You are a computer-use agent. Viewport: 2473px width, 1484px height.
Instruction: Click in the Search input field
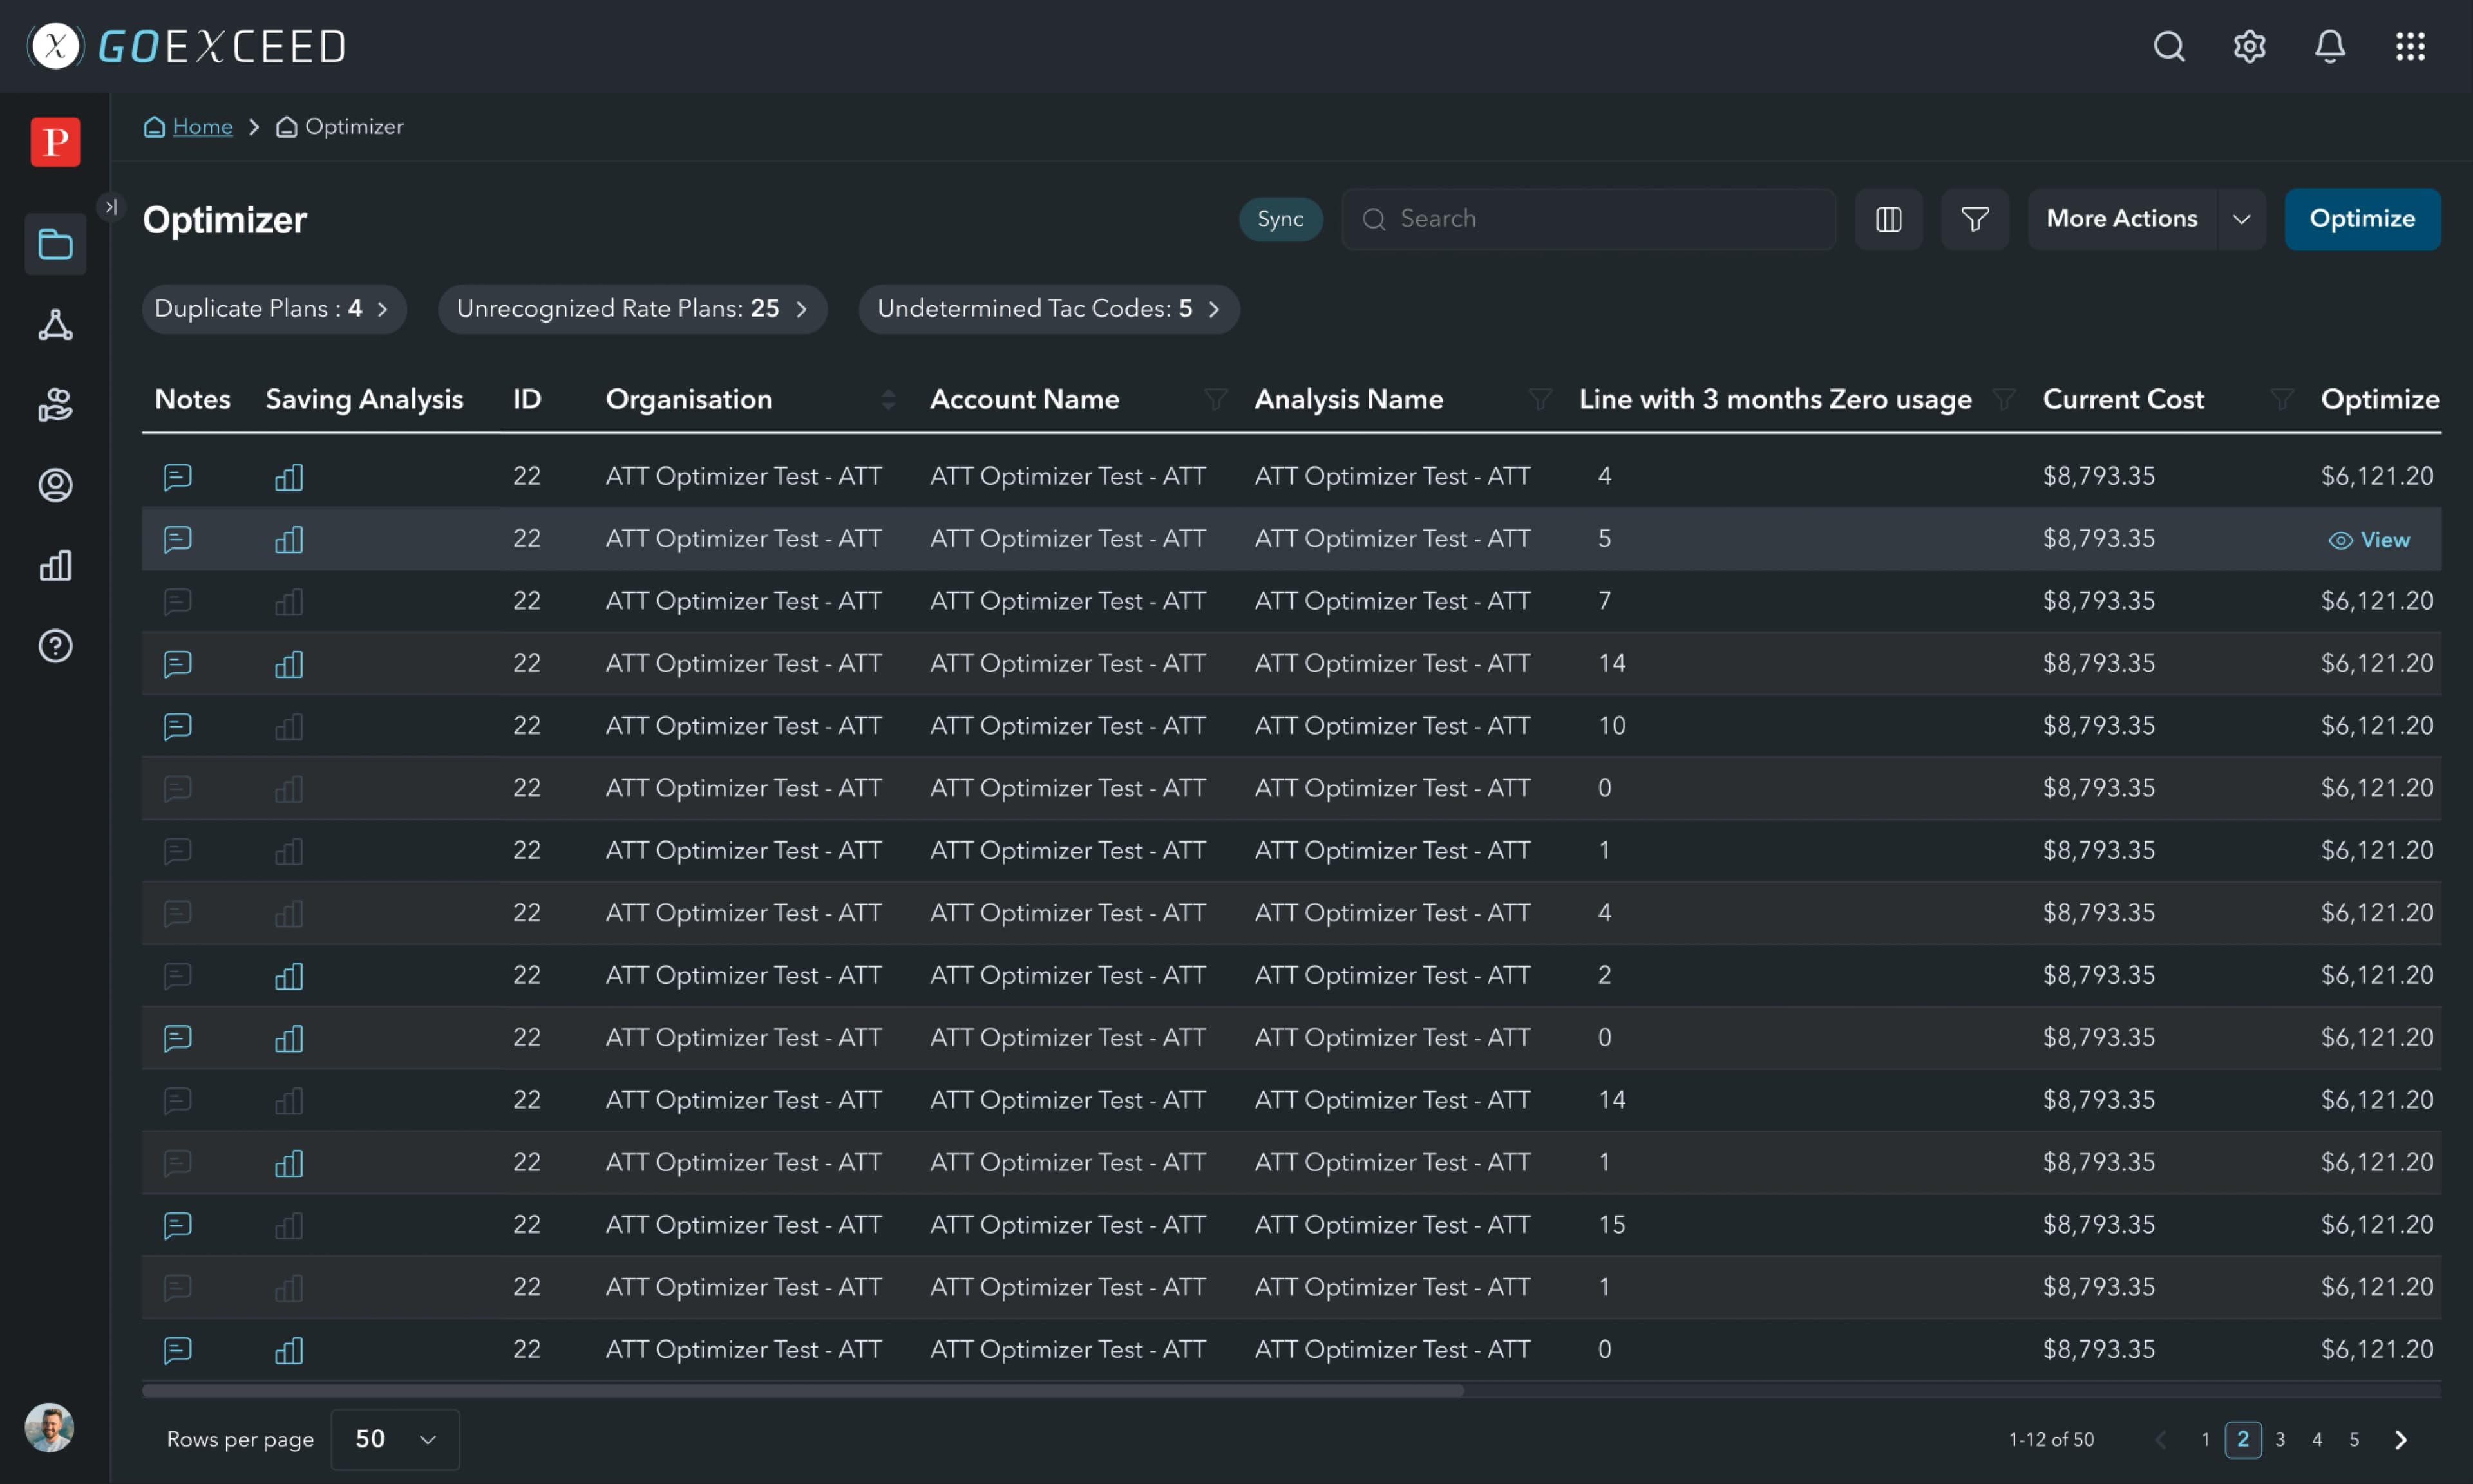pos(1588,219)
